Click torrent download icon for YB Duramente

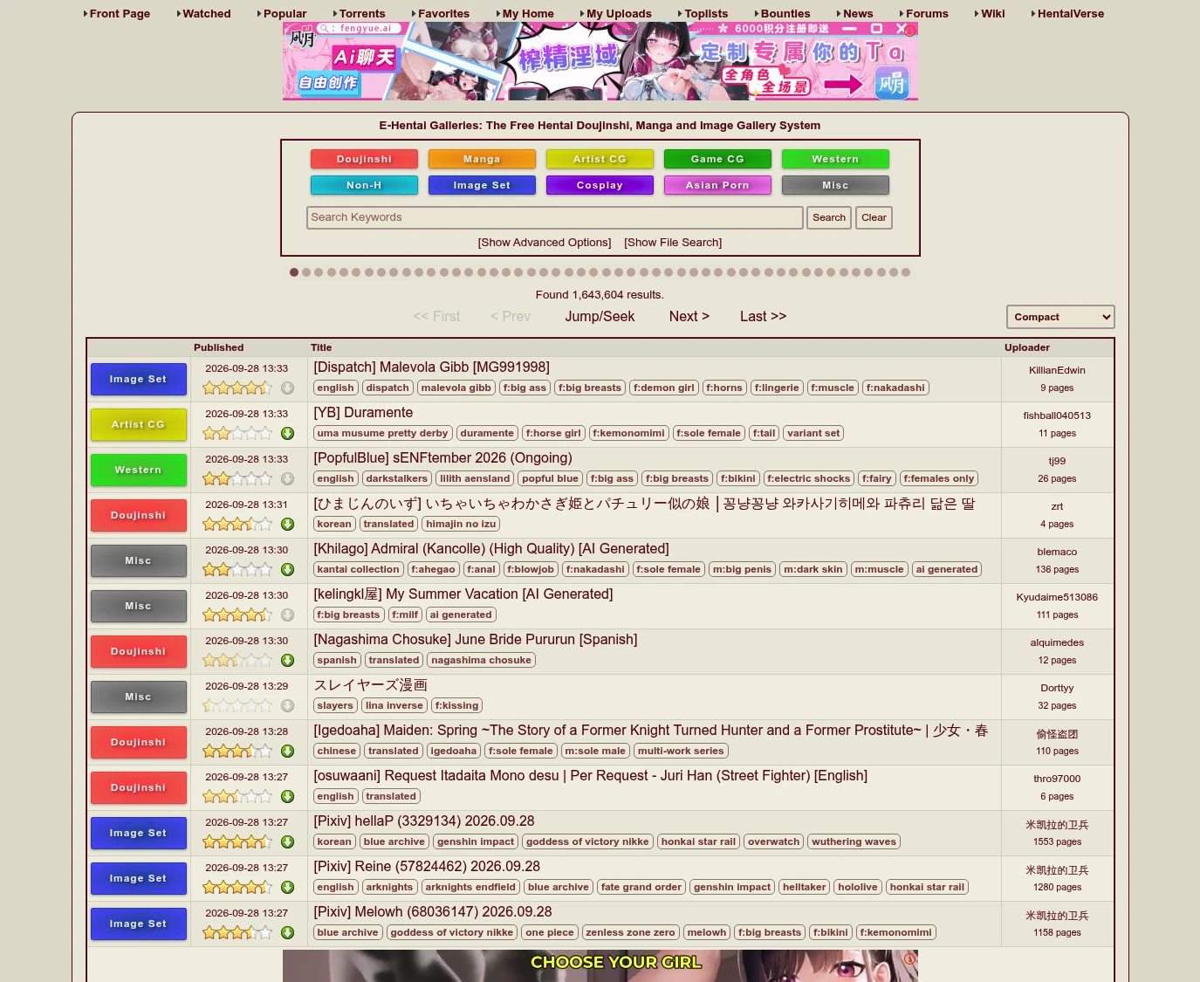pos(287,433)
